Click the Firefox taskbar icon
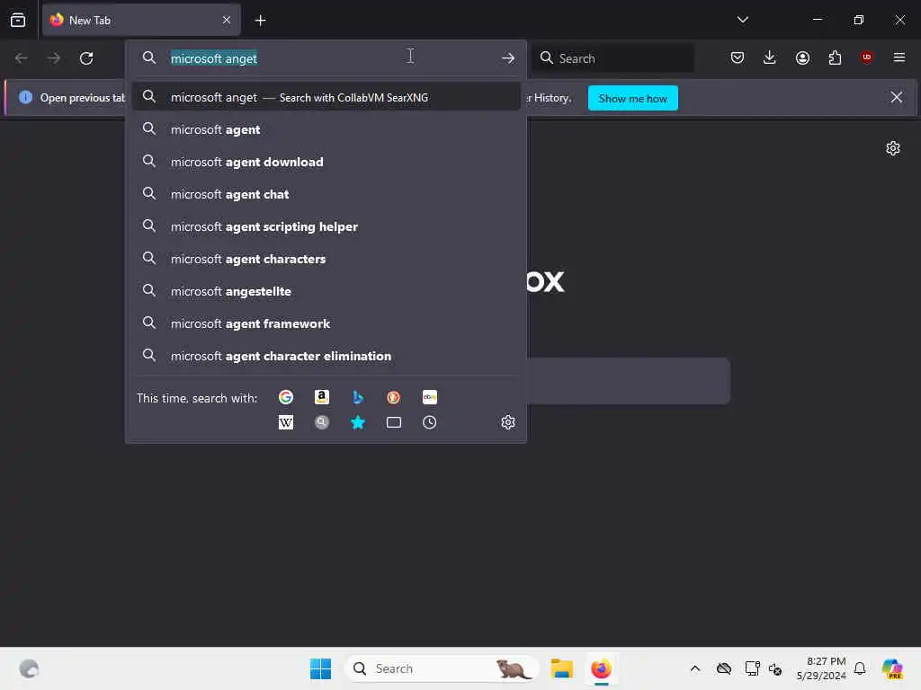 point(602,668)
